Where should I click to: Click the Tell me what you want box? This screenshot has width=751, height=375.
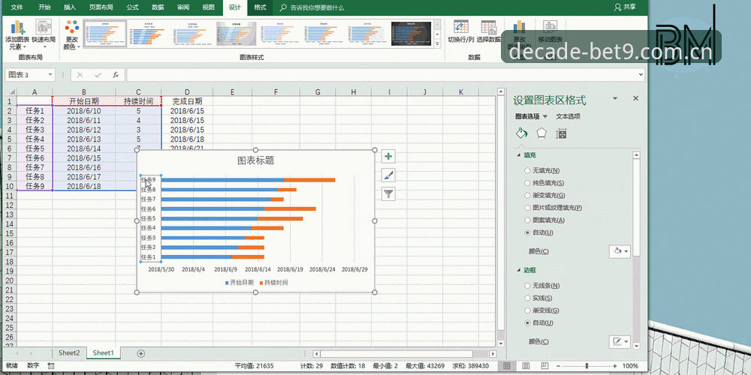pyautogui.click(x=317, y=7)
